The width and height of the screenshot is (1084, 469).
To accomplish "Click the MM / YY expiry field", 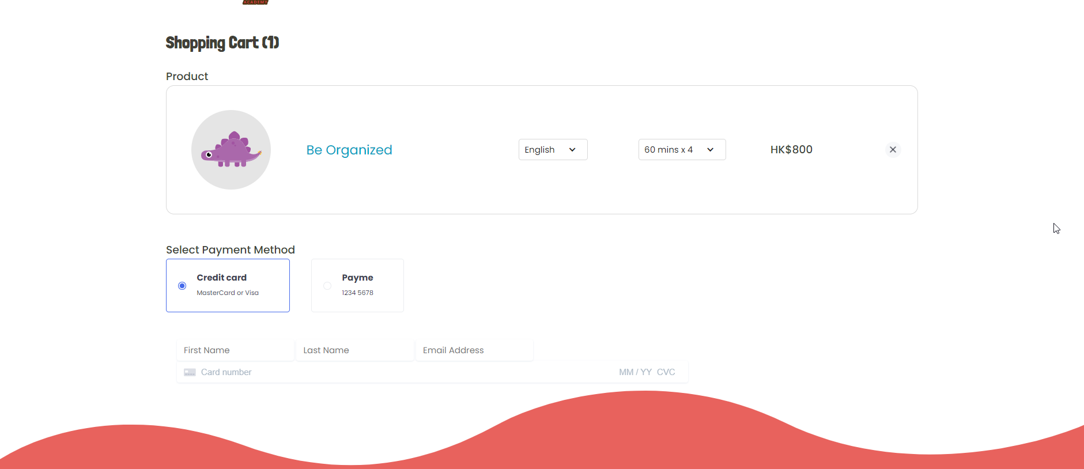I will 635,372.
